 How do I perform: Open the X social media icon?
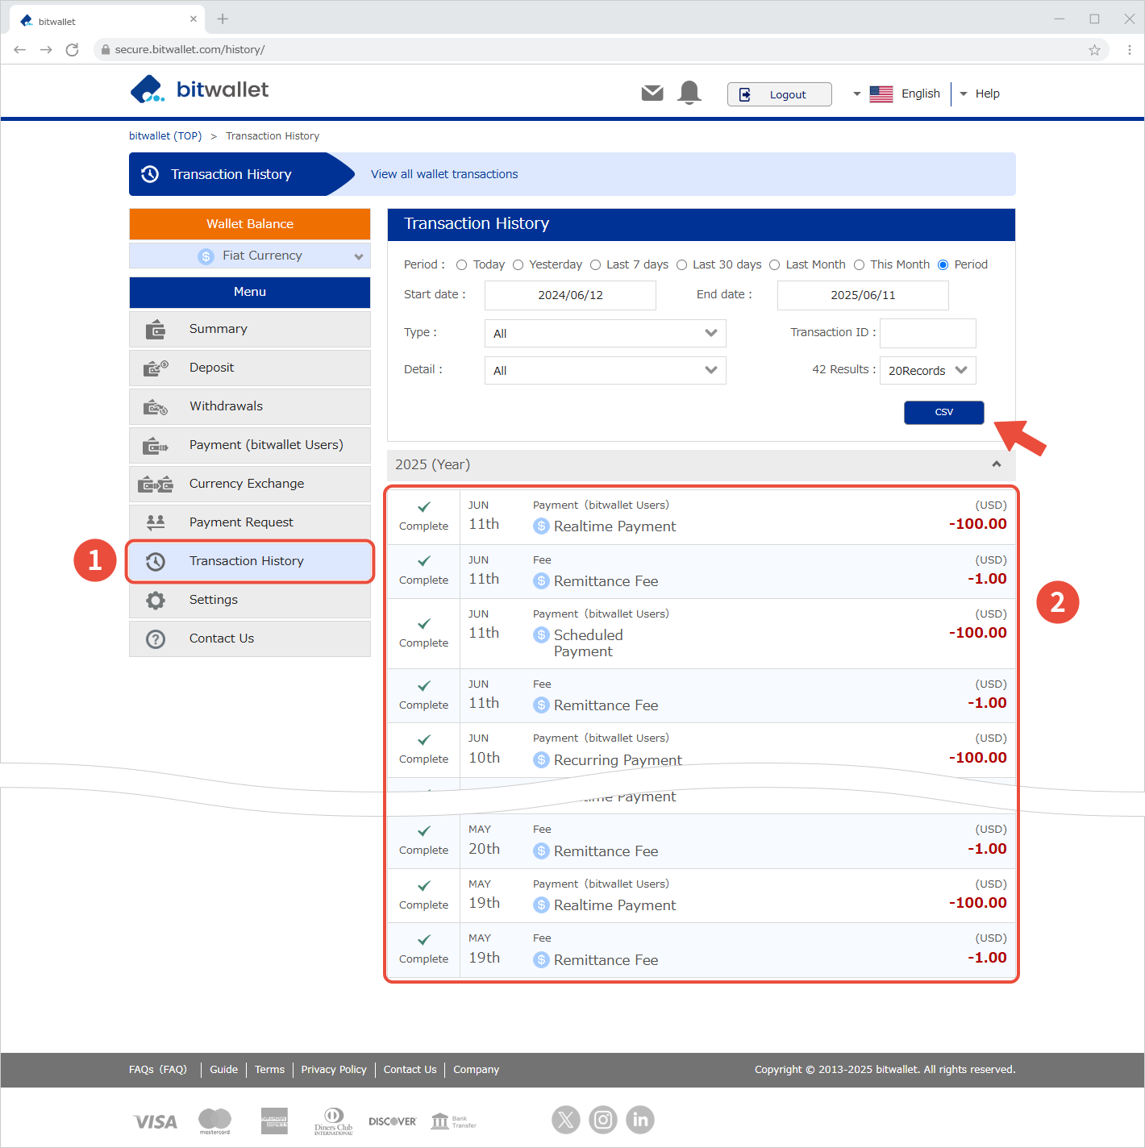click(566, 1119)
